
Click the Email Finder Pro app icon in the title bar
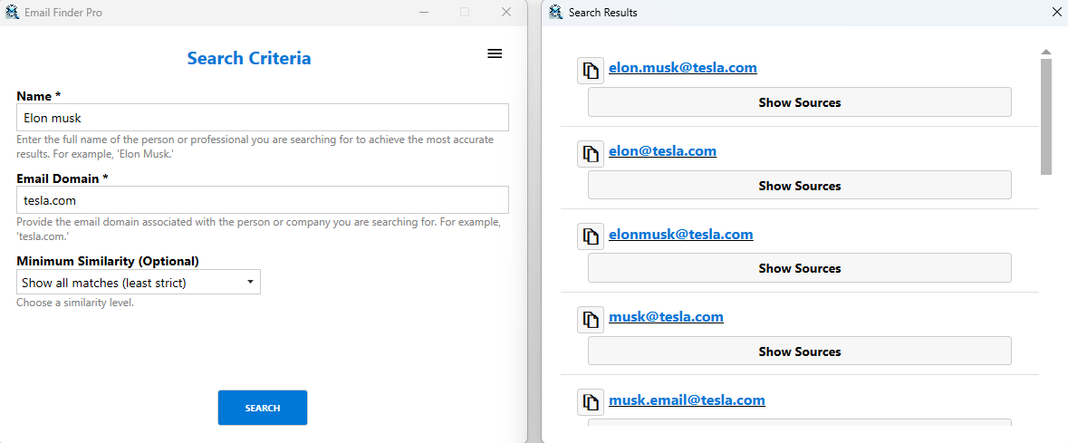pyautogui.click(x=13, y=13)
